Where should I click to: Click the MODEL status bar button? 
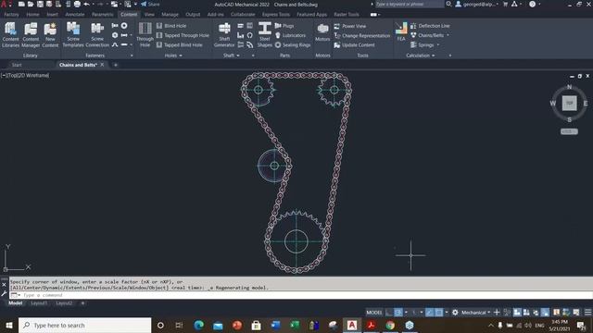(x=374, y=313)
